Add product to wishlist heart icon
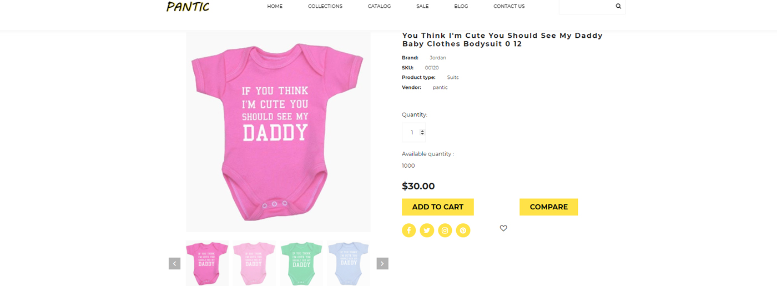Screen dimensions: 777x286 (x=503, y=228)
